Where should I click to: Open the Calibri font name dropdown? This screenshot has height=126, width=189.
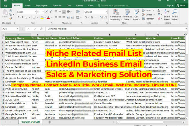35,12
